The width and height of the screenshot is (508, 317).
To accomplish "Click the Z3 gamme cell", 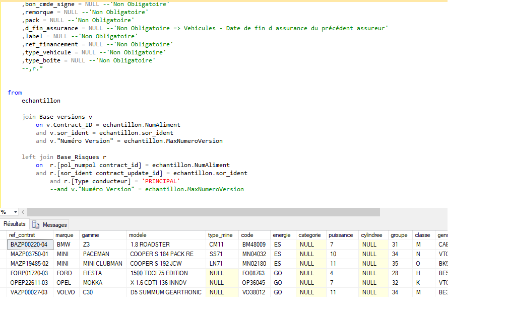I will pos(103,245).
